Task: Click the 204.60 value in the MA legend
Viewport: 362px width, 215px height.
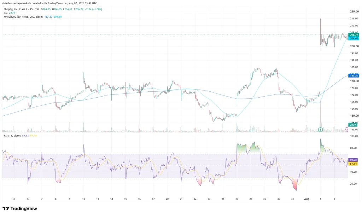Action: 58,17
